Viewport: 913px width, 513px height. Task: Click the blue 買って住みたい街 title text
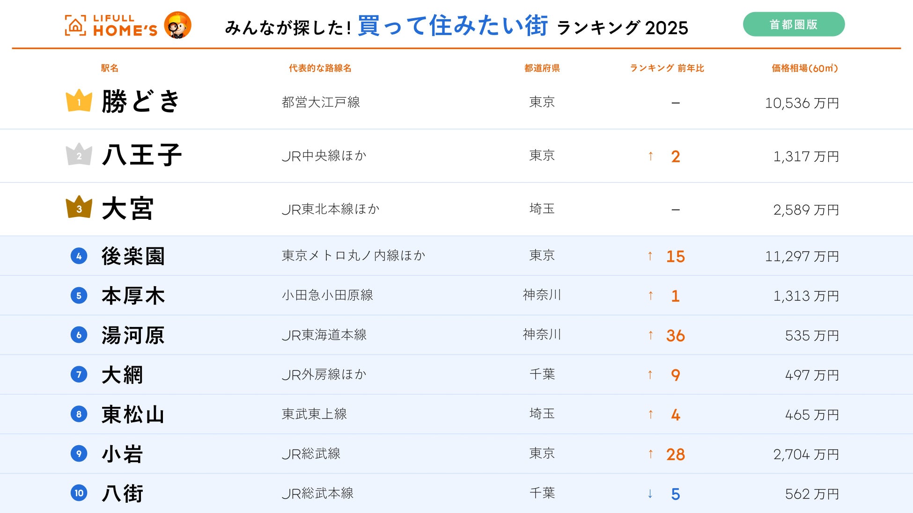[x=452, y=26]
